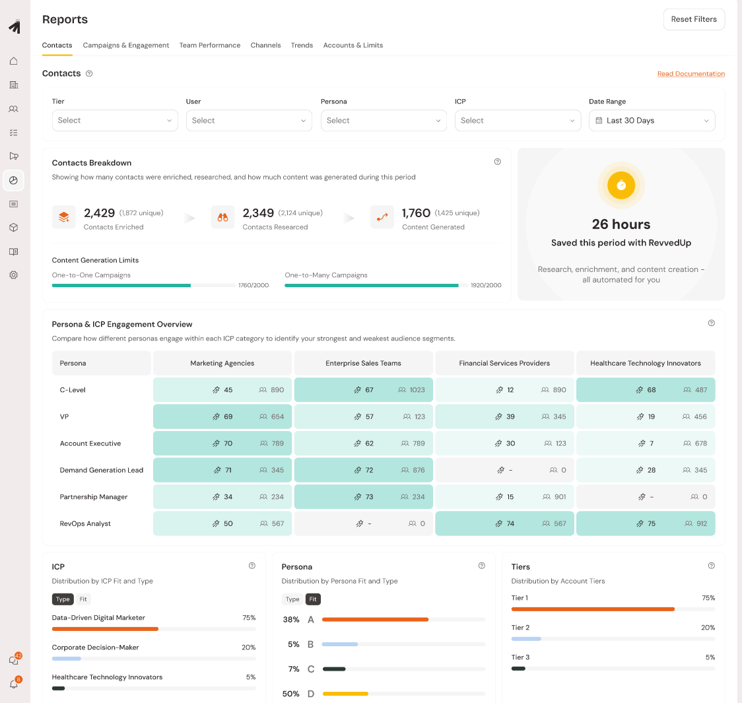Open the Date Range Last 30 Days dropdown
This screenshot has height=703, width=742.
[x=652, y=121]
